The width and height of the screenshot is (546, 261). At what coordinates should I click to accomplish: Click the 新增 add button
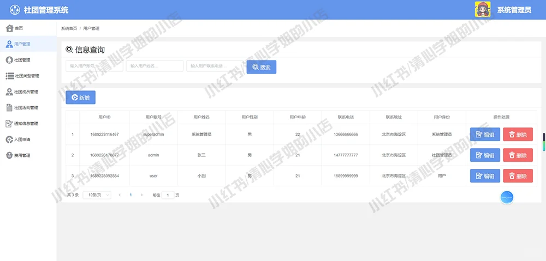coord(80,98)
